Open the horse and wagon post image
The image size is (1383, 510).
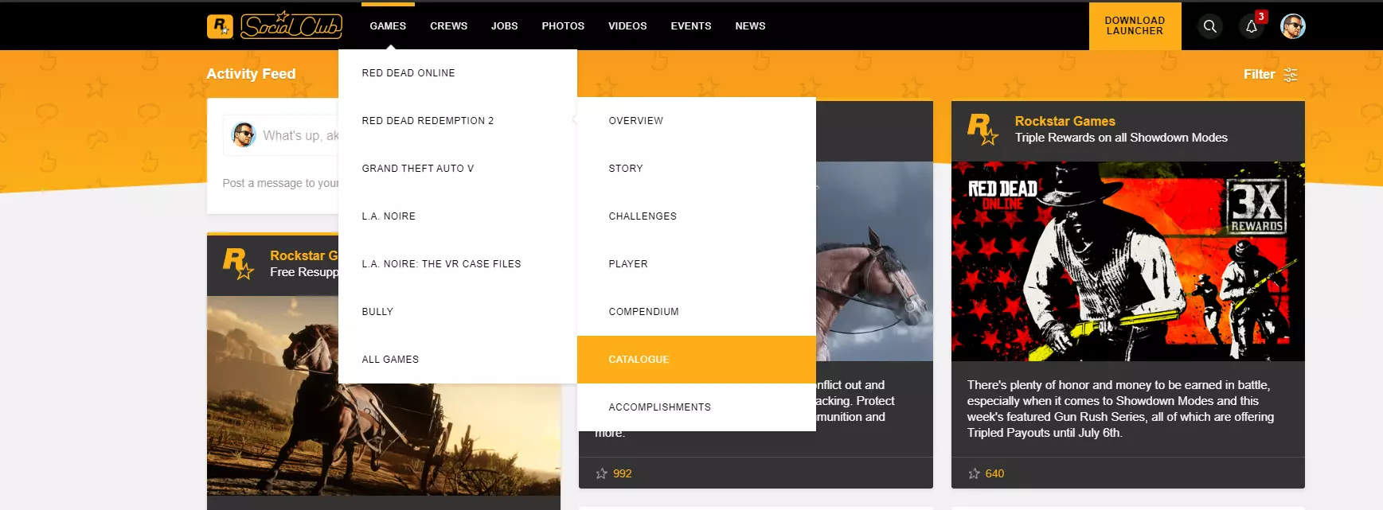tap(384, 395)
